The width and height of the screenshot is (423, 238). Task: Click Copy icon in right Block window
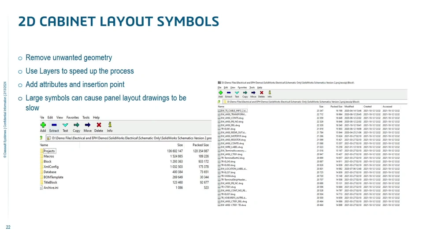click(245, 93)
